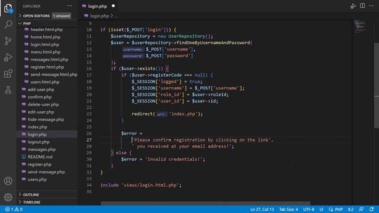This screenshot has height=213, width=379.
Task: Click the 8.2 PHP version indicator
Action: (351, 209)
